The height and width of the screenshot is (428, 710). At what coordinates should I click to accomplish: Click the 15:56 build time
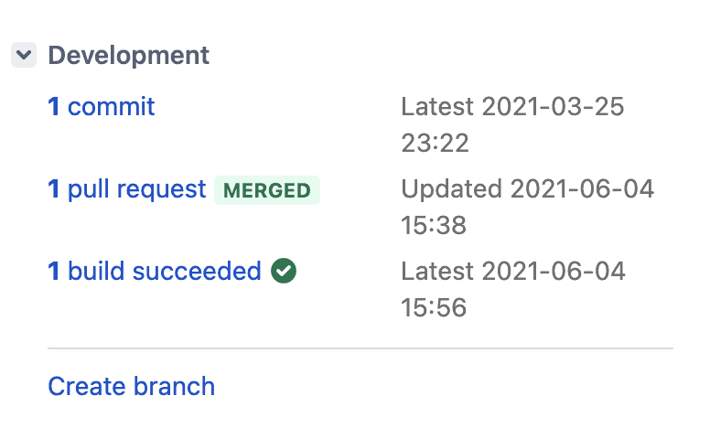(x=434, y=307)
